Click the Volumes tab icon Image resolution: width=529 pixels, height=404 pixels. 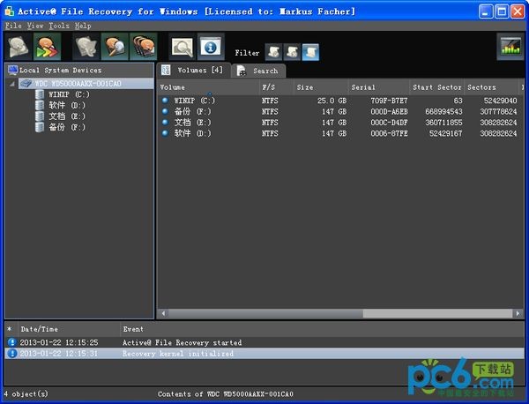pos(166,70)
